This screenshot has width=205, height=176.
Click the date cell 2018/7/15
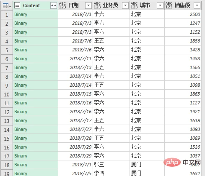75,94
